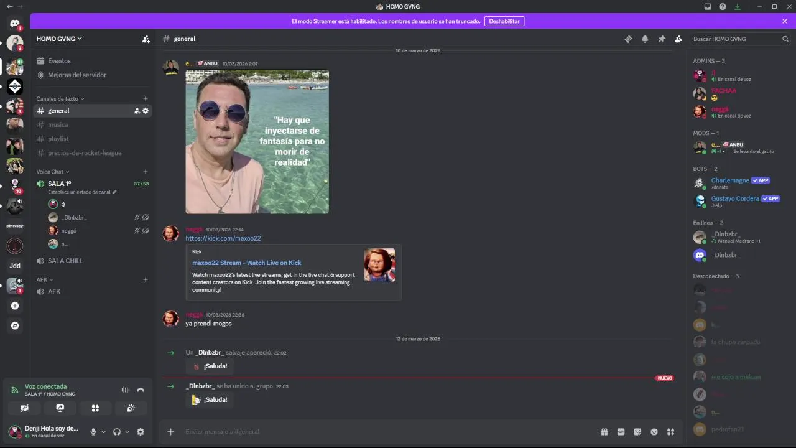Screen dimensions: 796x448
Task: Click create invite icon on general channel
Action: (x=137, y=111)
